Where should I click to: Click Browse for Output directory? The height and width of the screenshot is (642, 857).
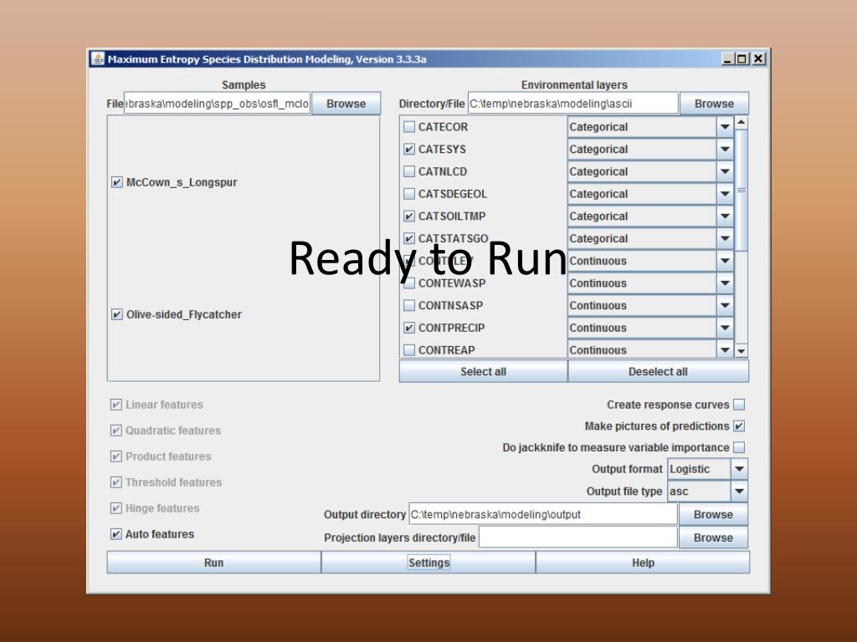(x=713, y=514)
